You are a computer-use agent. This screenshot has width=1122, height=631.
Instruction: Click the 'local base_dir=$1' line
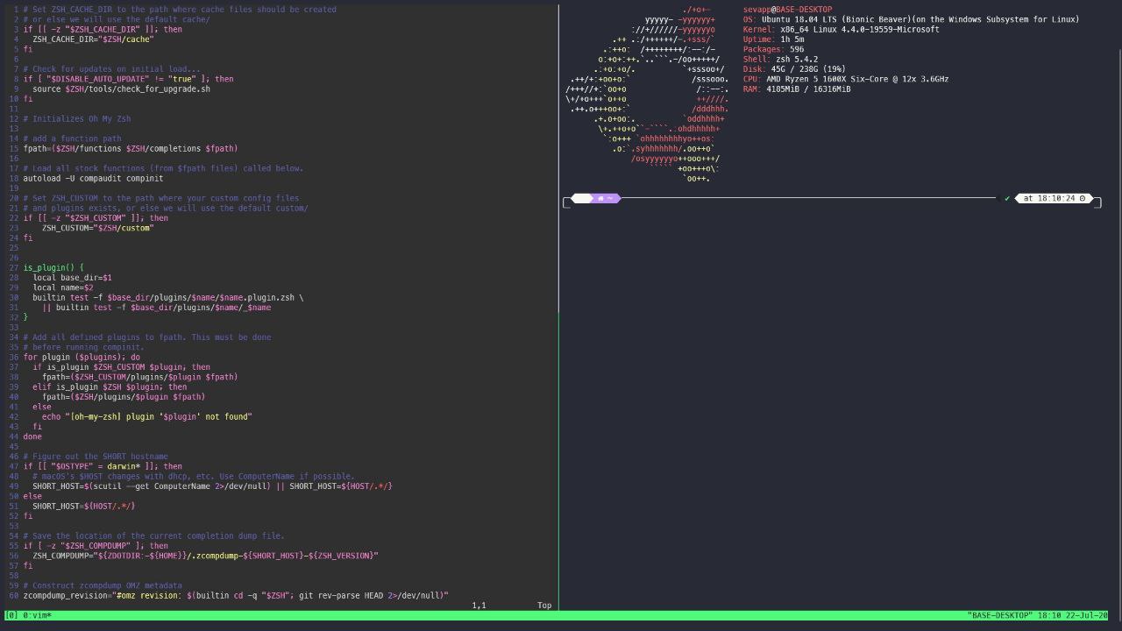72,278
